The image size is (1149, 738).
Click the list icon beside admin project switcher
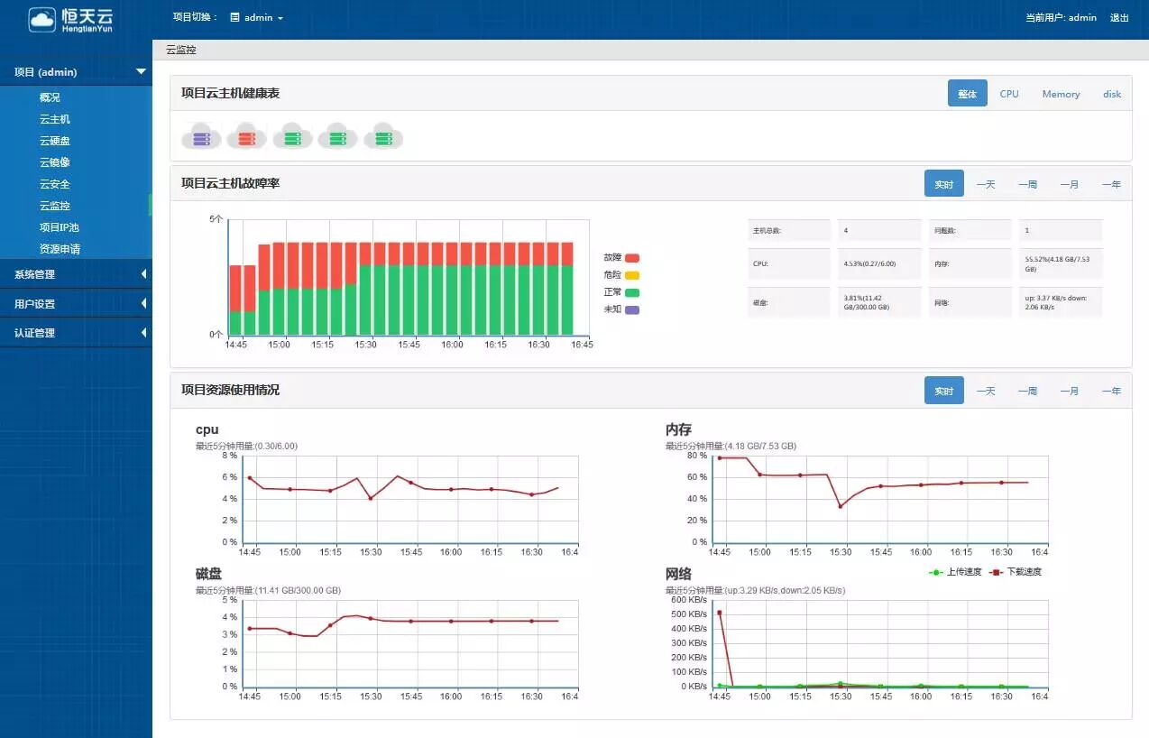234,17
